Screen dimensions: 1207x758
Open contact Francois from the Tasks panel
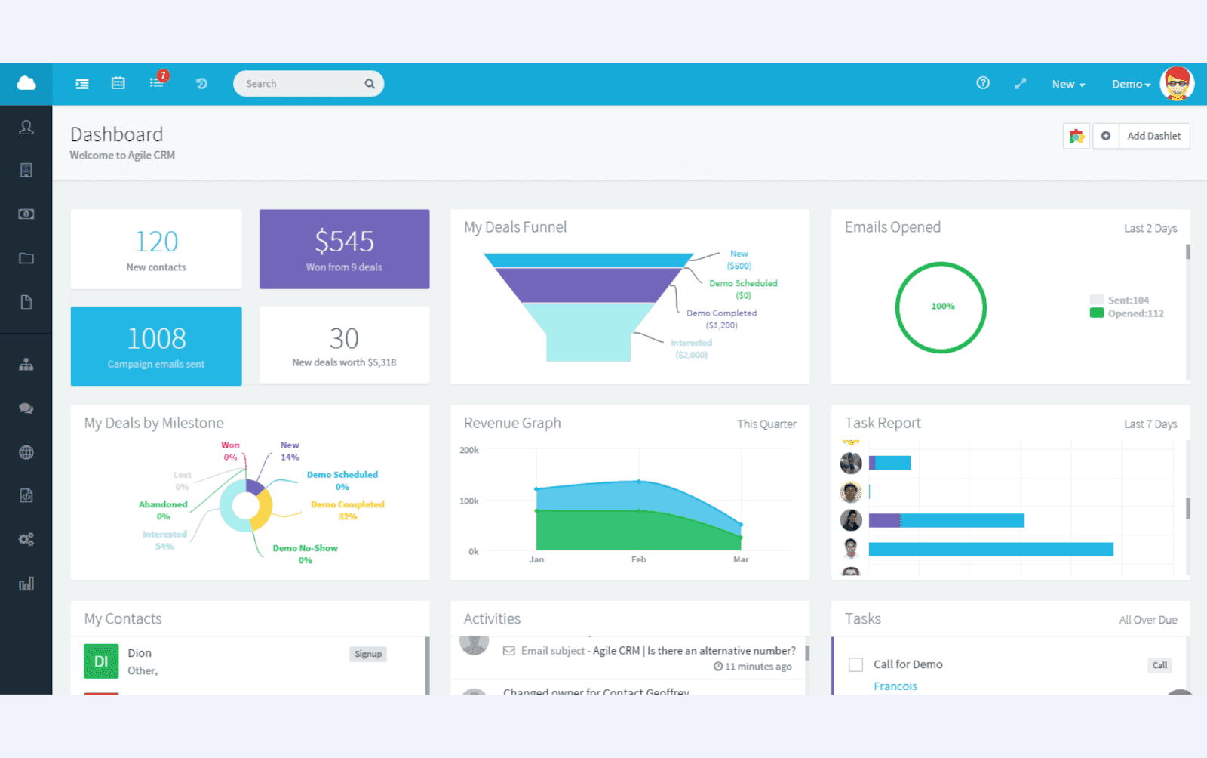click(895, 686)
